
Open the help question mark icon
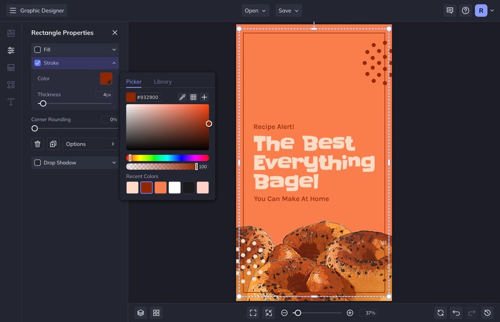(466, 11)
